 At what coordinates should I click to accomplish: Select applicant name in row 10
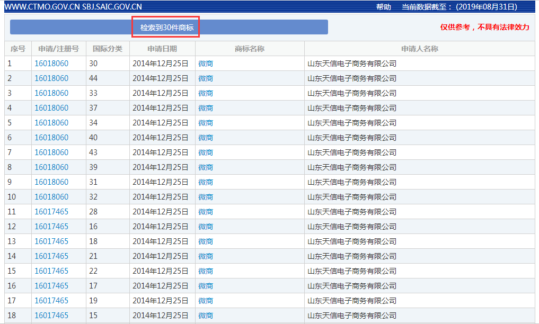(x=352, y=196)
